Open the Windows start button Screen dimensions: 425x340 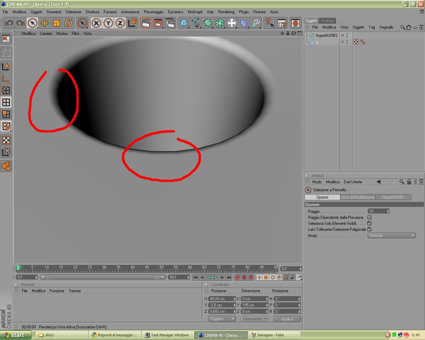pyautogui.click(x=16, y=335)
